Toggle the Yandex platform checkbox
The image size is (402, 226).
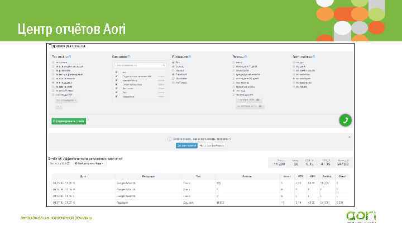click(x=173, y=70)
